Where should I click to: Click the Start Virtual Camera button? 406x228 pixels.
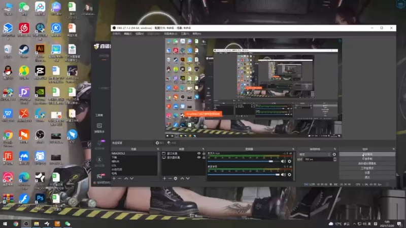(x=367, y=163)
